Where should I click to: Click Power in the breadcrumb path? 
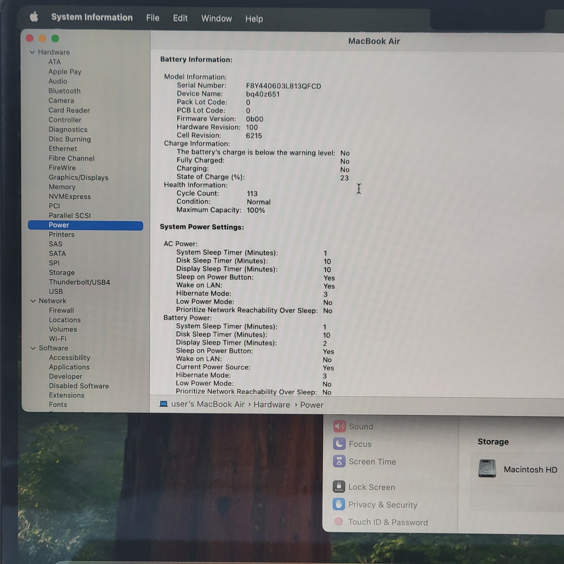[311, 405]
